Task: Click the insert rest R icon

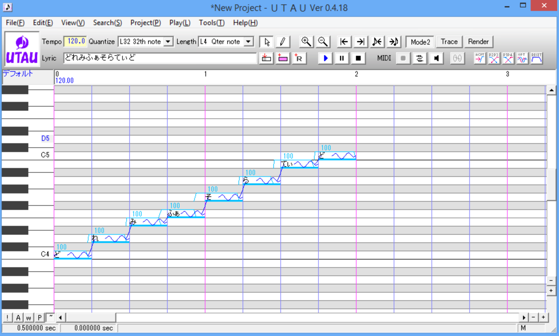Action: 299,58
